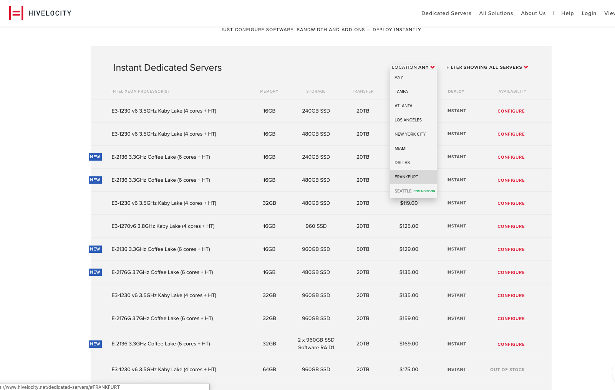Open the Login link
The image size is (615, 390).
[x=589, y=13]
